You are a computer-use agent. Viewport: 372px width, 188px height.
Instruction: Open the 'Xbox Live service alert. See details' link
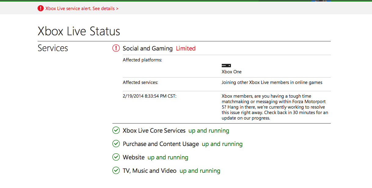(x=82, y=9)
